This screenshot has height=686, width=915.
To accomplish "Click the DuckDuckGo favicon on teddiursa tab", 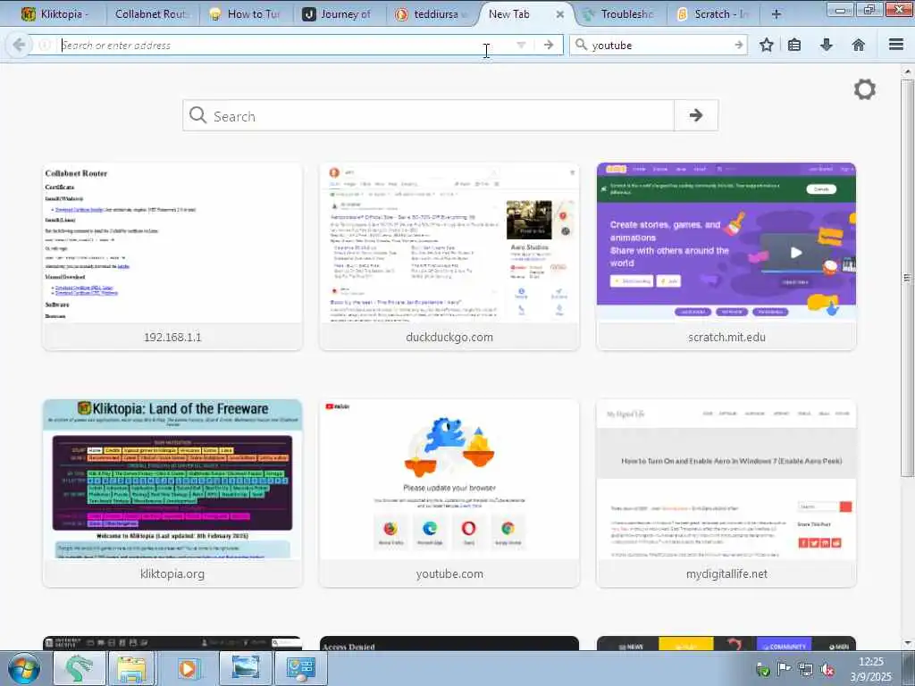I will pyautogui.click(x=401, y=14).
